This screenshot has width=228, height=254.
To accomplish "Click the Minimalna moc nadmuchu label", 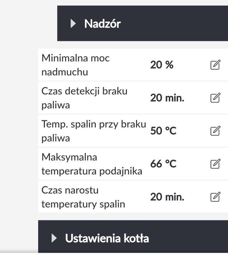I will click(76, 65).
